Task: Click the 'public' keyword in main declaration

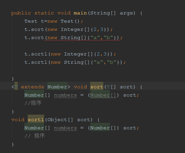Action: click(21, 13)
